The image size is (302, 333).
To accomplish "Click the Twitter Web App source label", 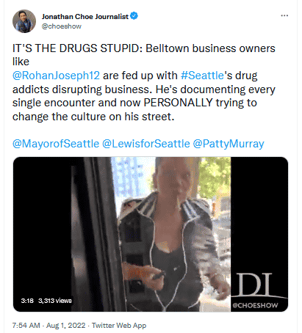I will (x=119, y=326).
